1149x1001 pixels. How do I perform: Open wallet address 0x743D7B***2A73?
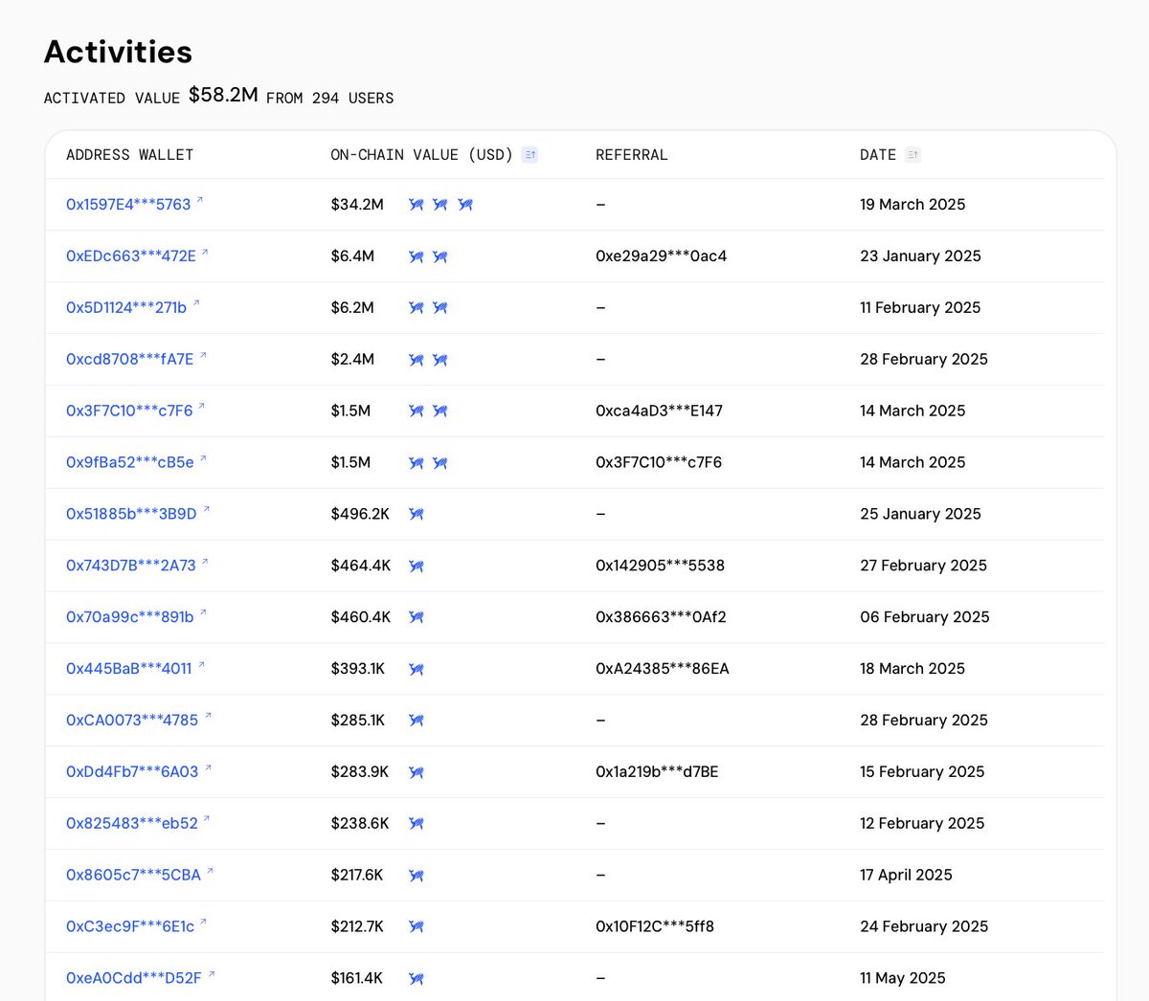point(131,566)
